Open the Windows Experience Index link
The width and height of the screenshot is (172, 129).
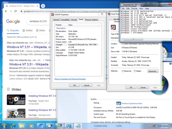coord(132,103)
